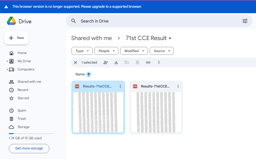Click the share (add person) icon
The image size is (256, 159).
[105, 63]
